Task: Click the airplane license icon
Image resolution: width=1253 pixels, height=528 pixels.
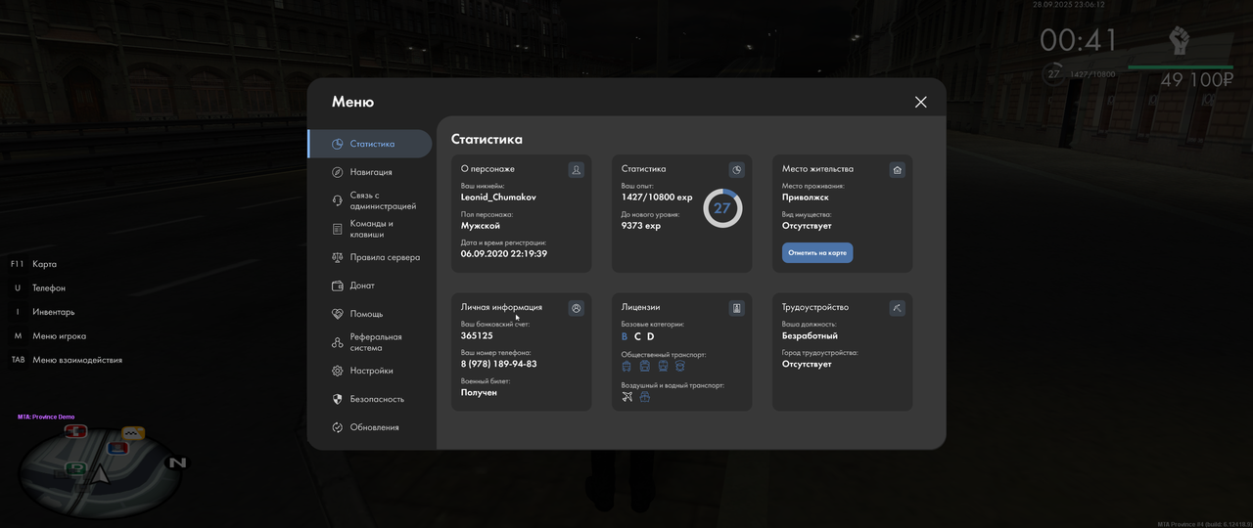Action: pyautogui.click(x=626, y=397)
